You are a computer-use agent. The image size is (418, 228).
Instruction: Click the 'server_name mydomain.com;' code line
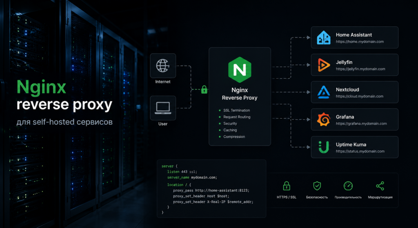coord(192,177)
